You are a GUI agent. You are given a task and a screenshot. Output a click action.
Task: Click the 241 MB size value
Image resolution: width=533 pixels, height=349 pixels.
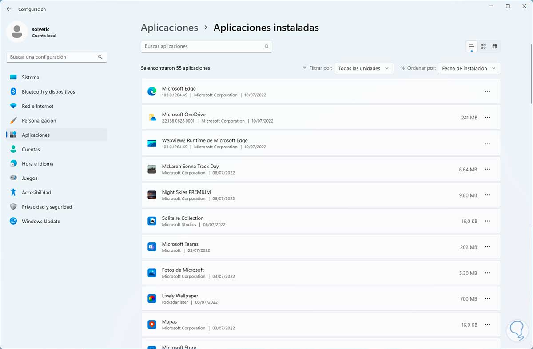(469, 118)
